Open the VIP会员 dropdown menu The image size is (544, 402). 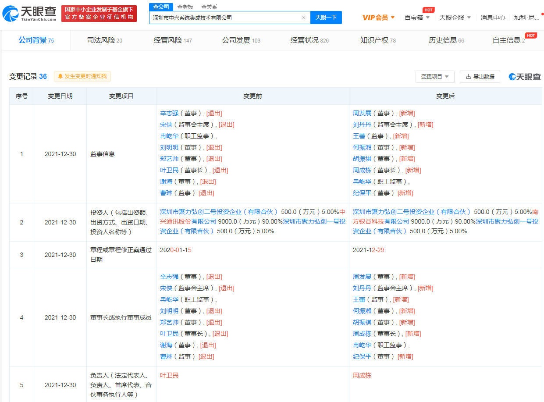point(378,18)
